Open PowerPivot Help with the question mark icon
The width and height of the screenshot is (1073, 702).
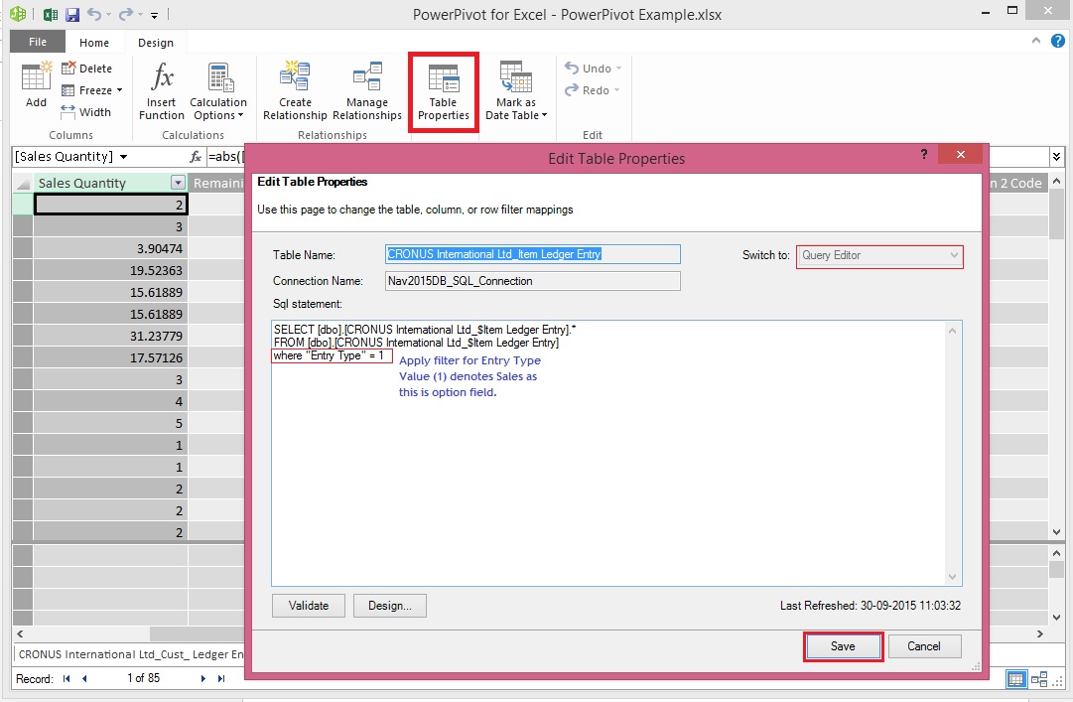[1060, 42]
